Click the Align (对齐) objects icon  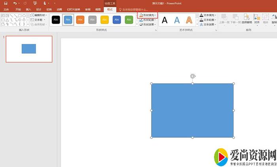tap(257, 19)
